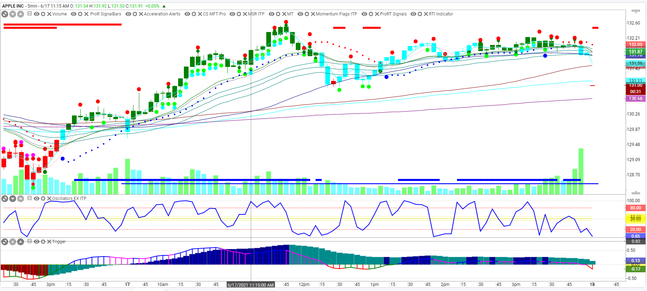Screen dimensions: 647x291
Task: Open settings gear for Volume indicator
Action: 43,14
